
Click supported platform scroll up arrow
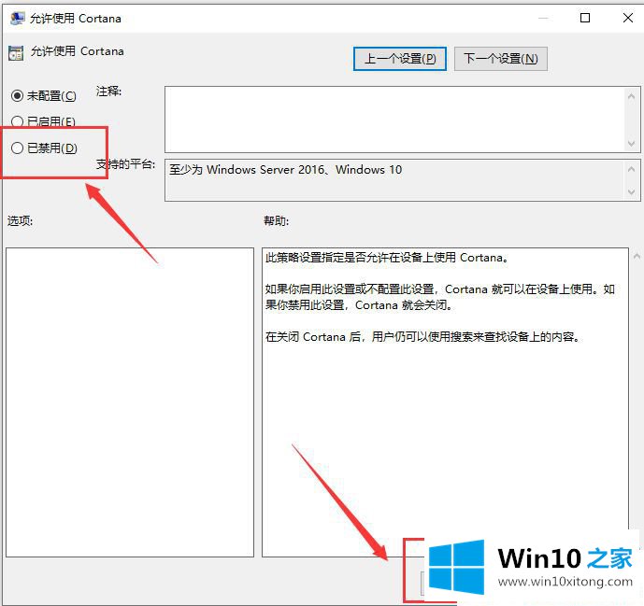pyautogui.click(x=631, y=169)
